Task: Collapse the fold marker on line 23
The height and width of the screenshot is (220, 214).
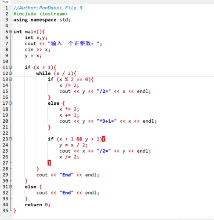Action: 10,139
